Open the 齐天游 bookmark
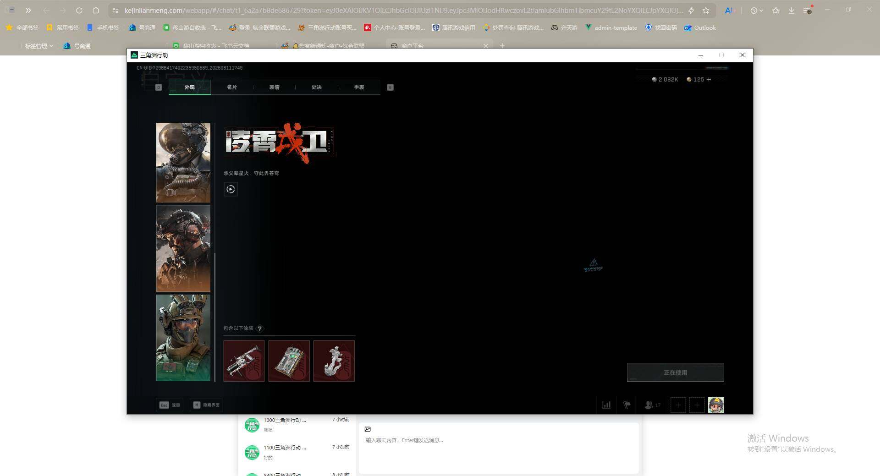Screen dimensions: 880x476 click(x=564, y=27)
